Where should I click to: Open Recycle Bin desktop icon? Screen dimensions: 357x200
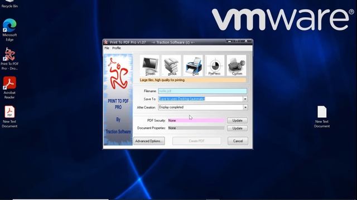[x=9, y=4]
